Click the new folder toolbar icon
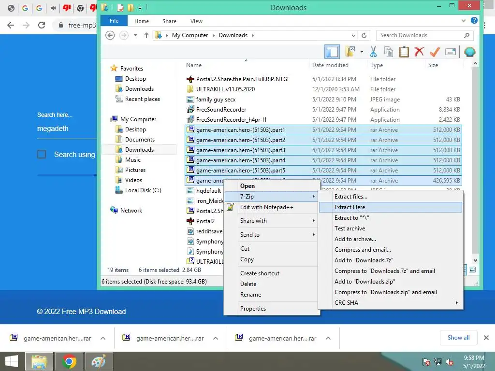This screenshot has width=495, height=371. 350,52
